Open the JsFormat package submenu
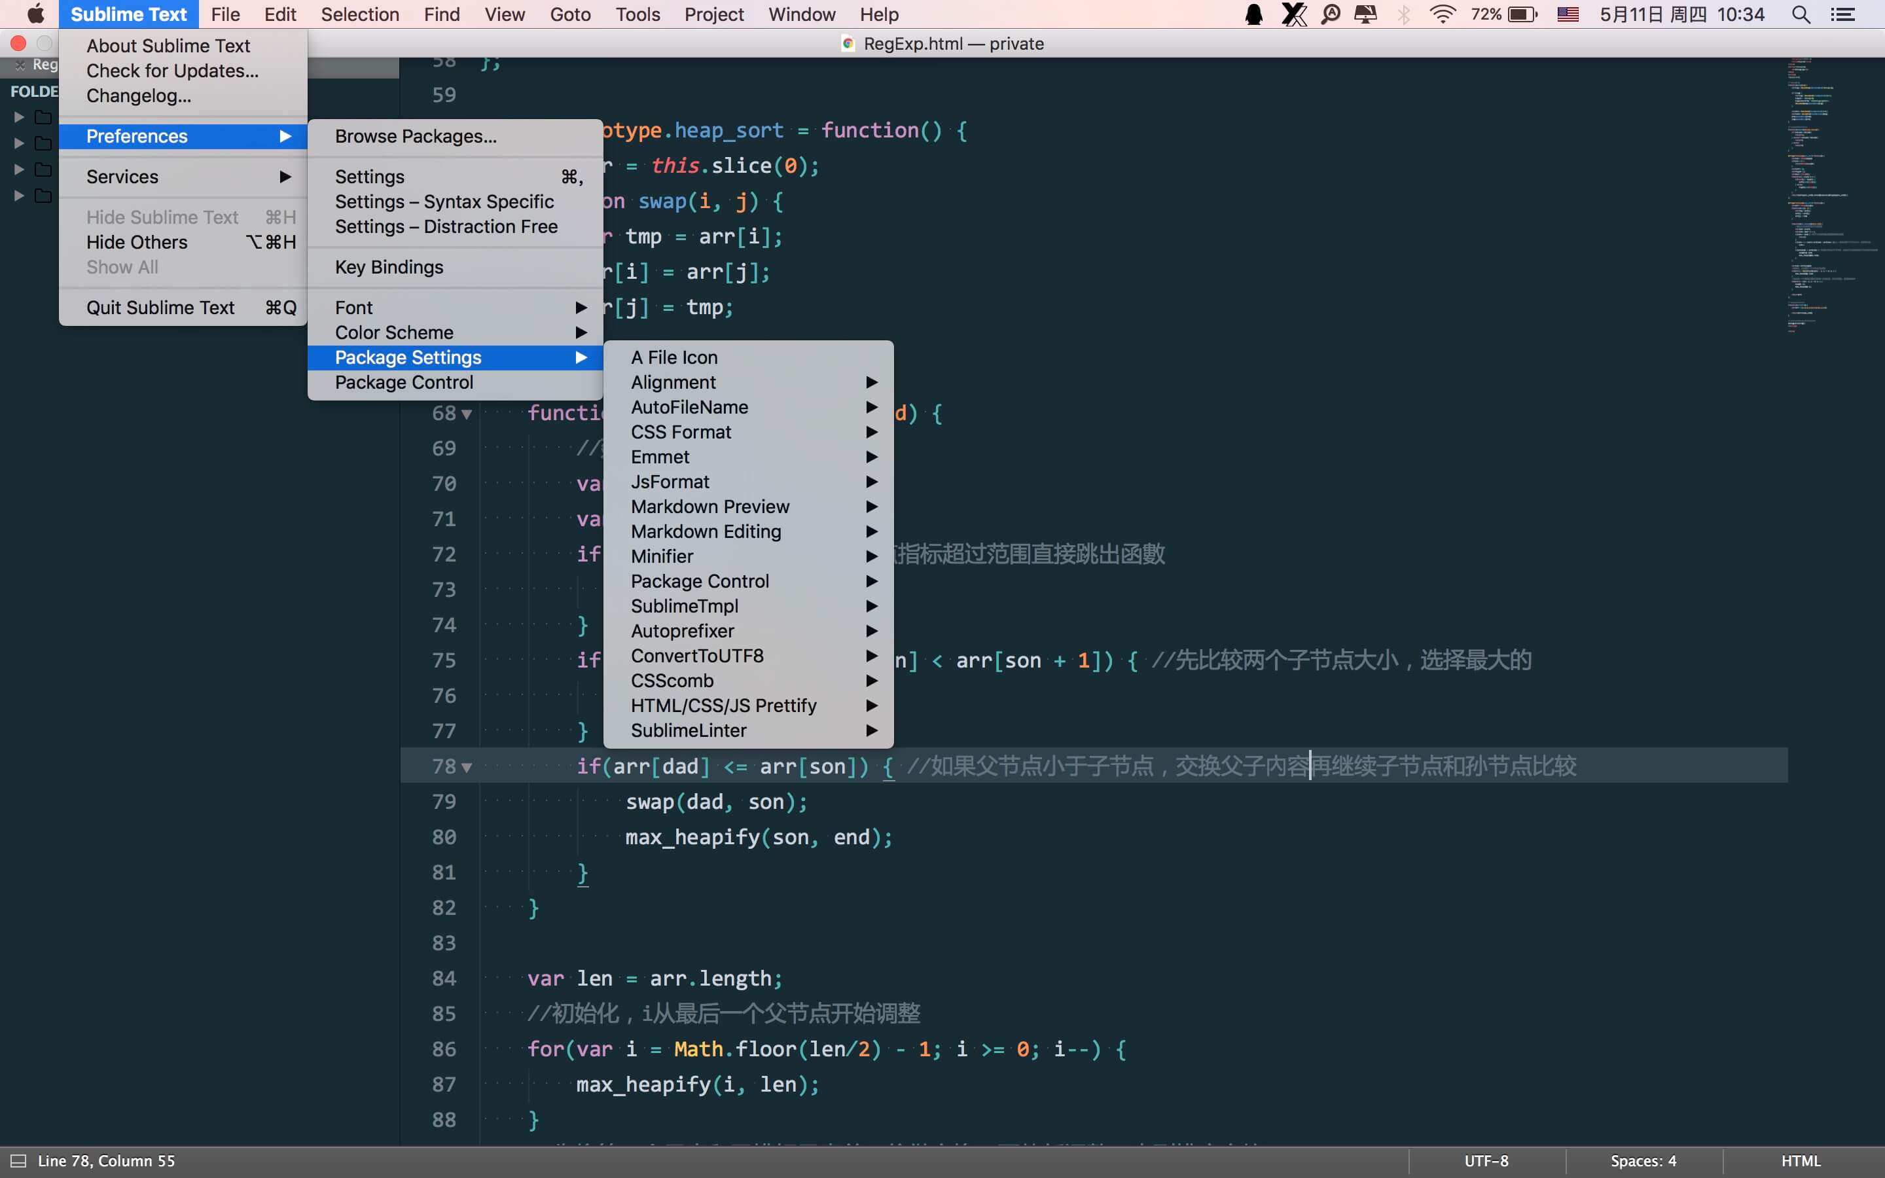Image resolution: width=1885 pixels, height=1178 pixels. 749,482
